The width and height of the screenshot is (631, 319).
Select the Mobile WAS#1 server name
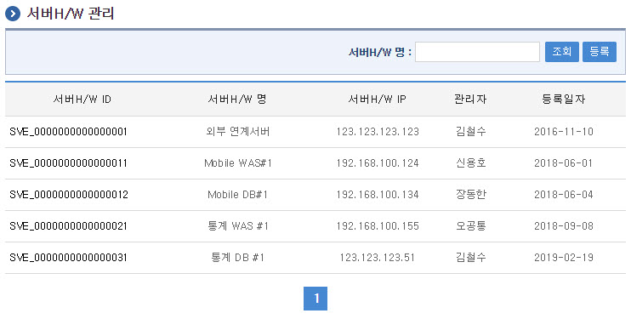pos(238,163)
